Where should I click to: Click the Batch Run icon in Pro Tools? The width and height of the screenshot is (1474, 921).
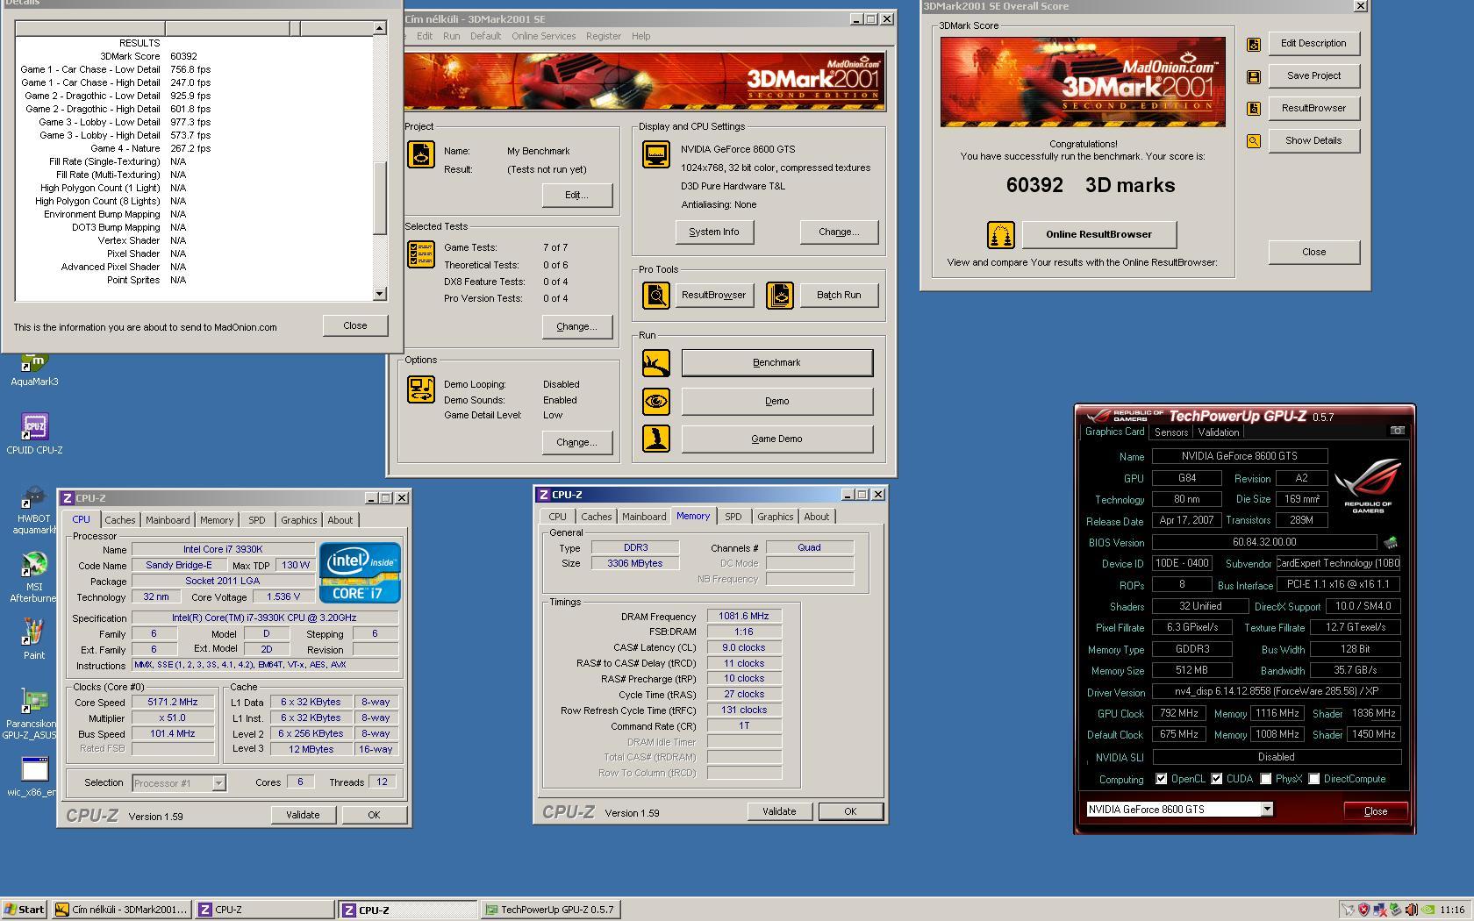coord(779,296)
